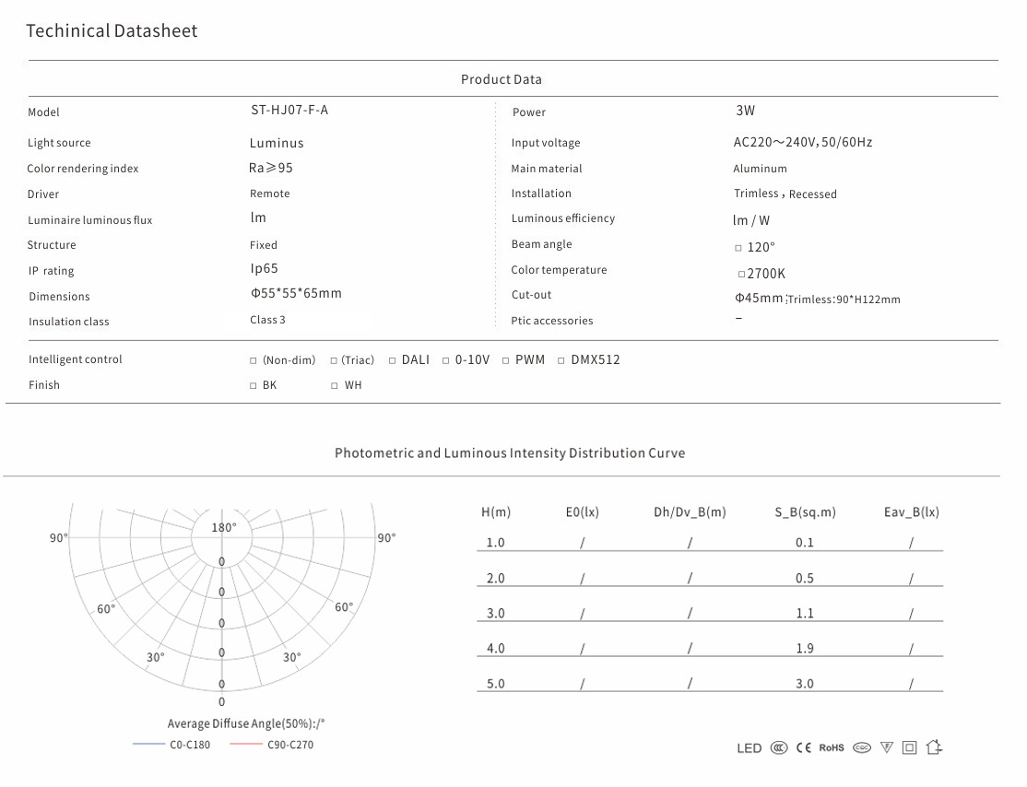The image size is (1027, 787).
Task: Check the DALI control checkbox
Action: 393,360
